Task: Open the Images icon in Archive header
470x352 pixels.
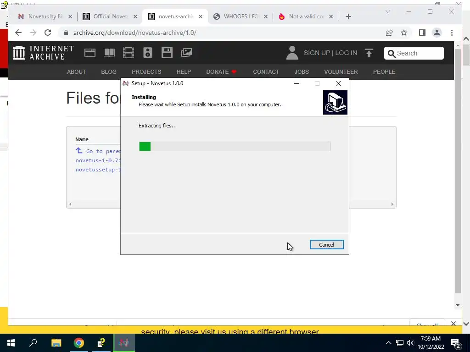Action: pos(186,53)
